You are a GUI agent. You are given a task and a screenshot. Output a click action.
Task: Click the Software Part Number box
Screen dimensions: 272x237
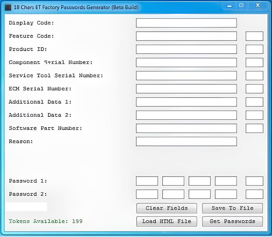tap(186, 128)
